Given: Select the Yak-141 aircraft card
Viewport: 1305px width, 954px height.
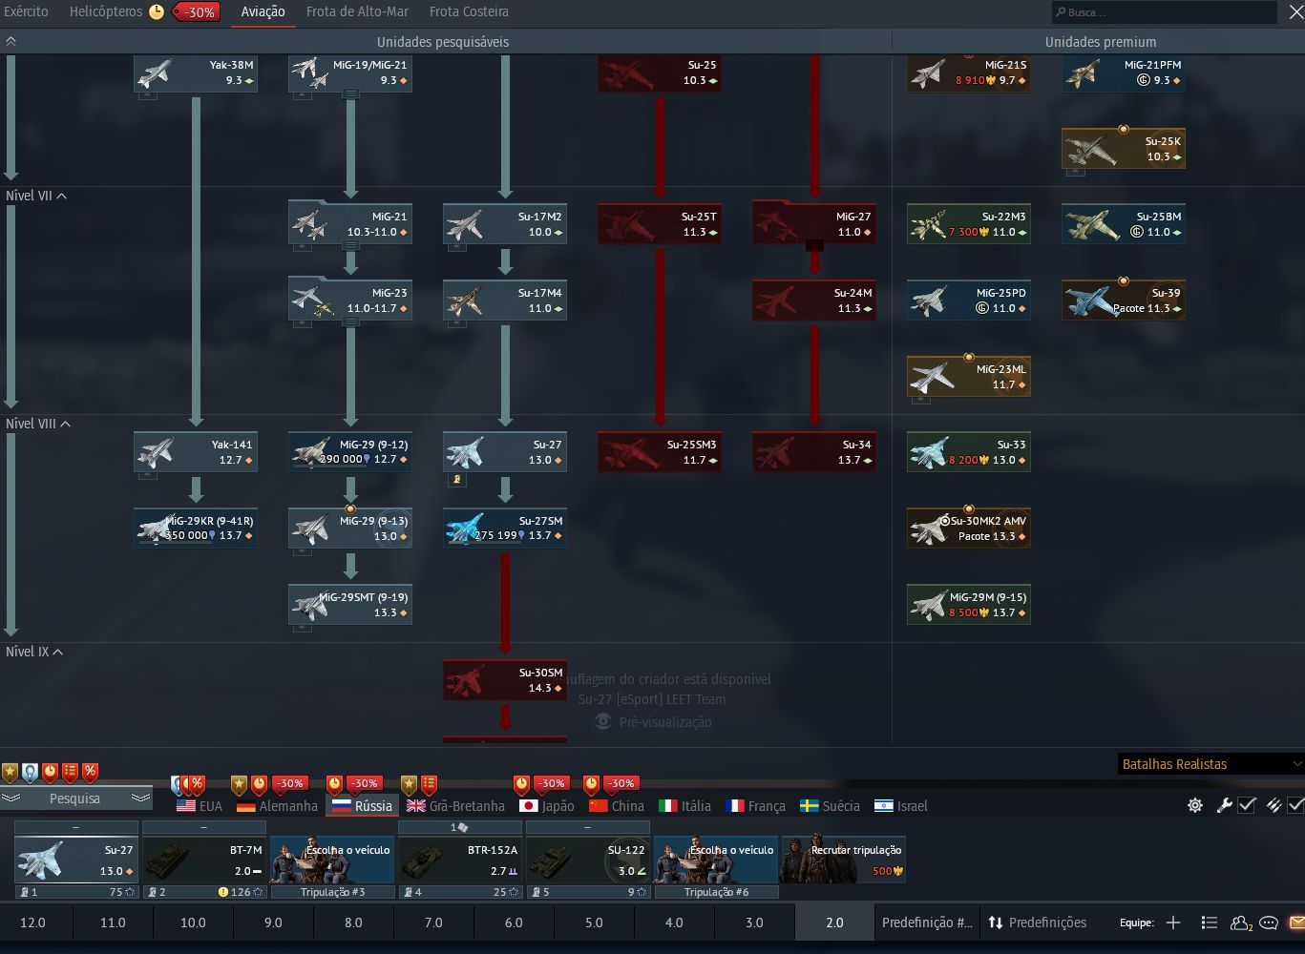Looking at the screenshot, I should click(196, 452).
